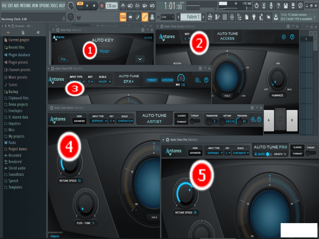Open the KEY dropdown in Auto-Tune Access
The image size is (319, 239).
187,39
